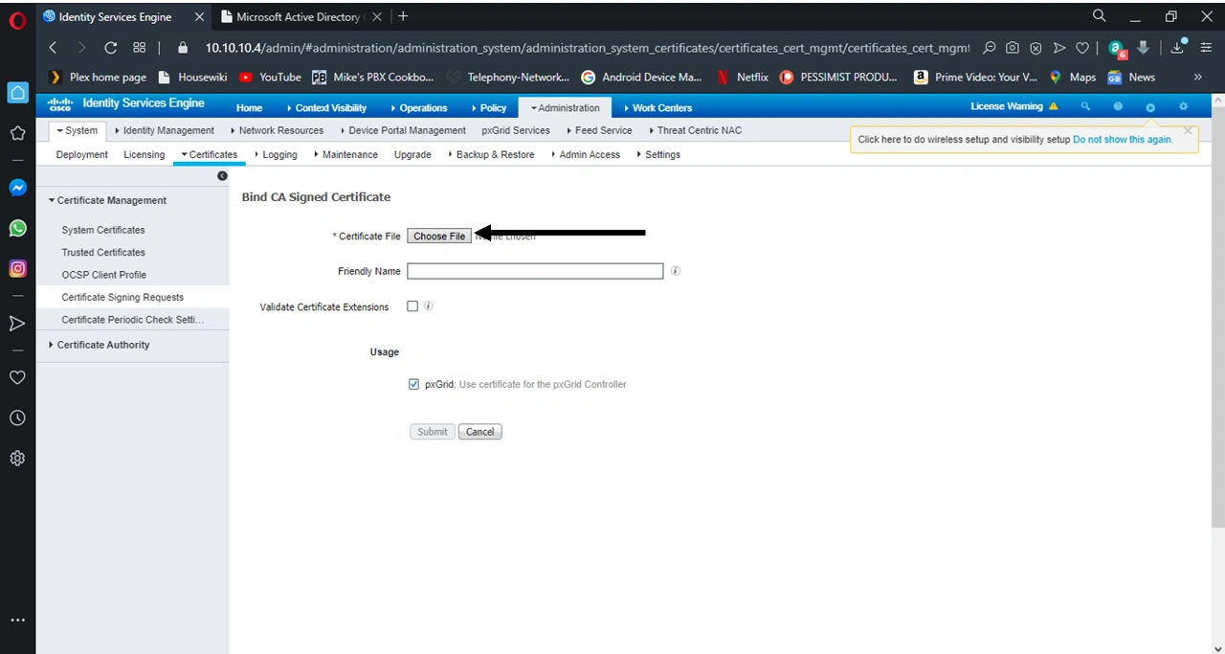Select Certificate Signing Requests
The width and height of the screenshot is (1225, 654).
(122, 298)
